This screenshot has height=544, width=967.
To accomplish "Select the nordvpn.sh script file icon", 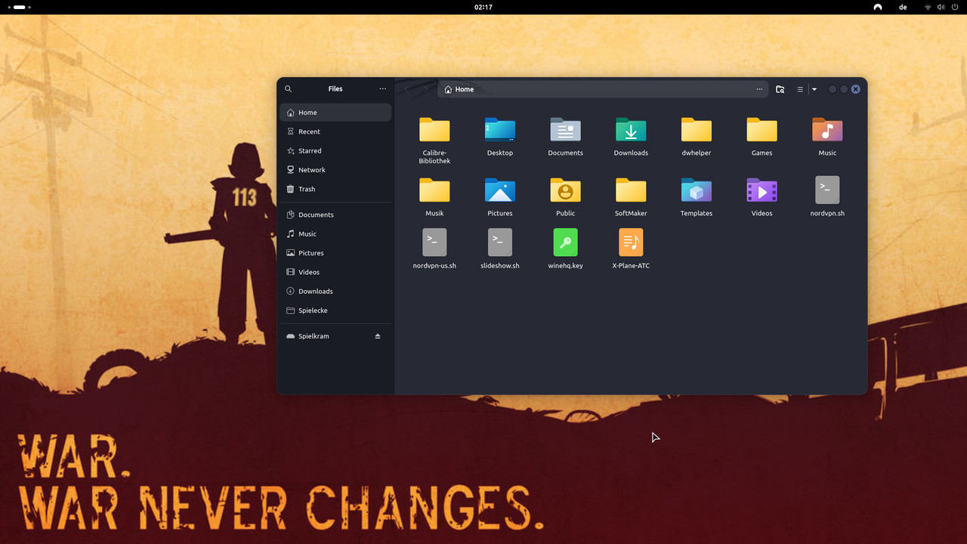I will click(x=827, y=190).
